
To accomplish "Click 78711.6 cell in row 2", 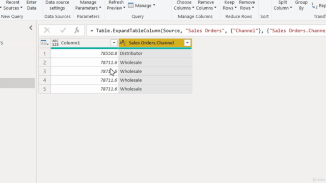I will pos(85,63).
